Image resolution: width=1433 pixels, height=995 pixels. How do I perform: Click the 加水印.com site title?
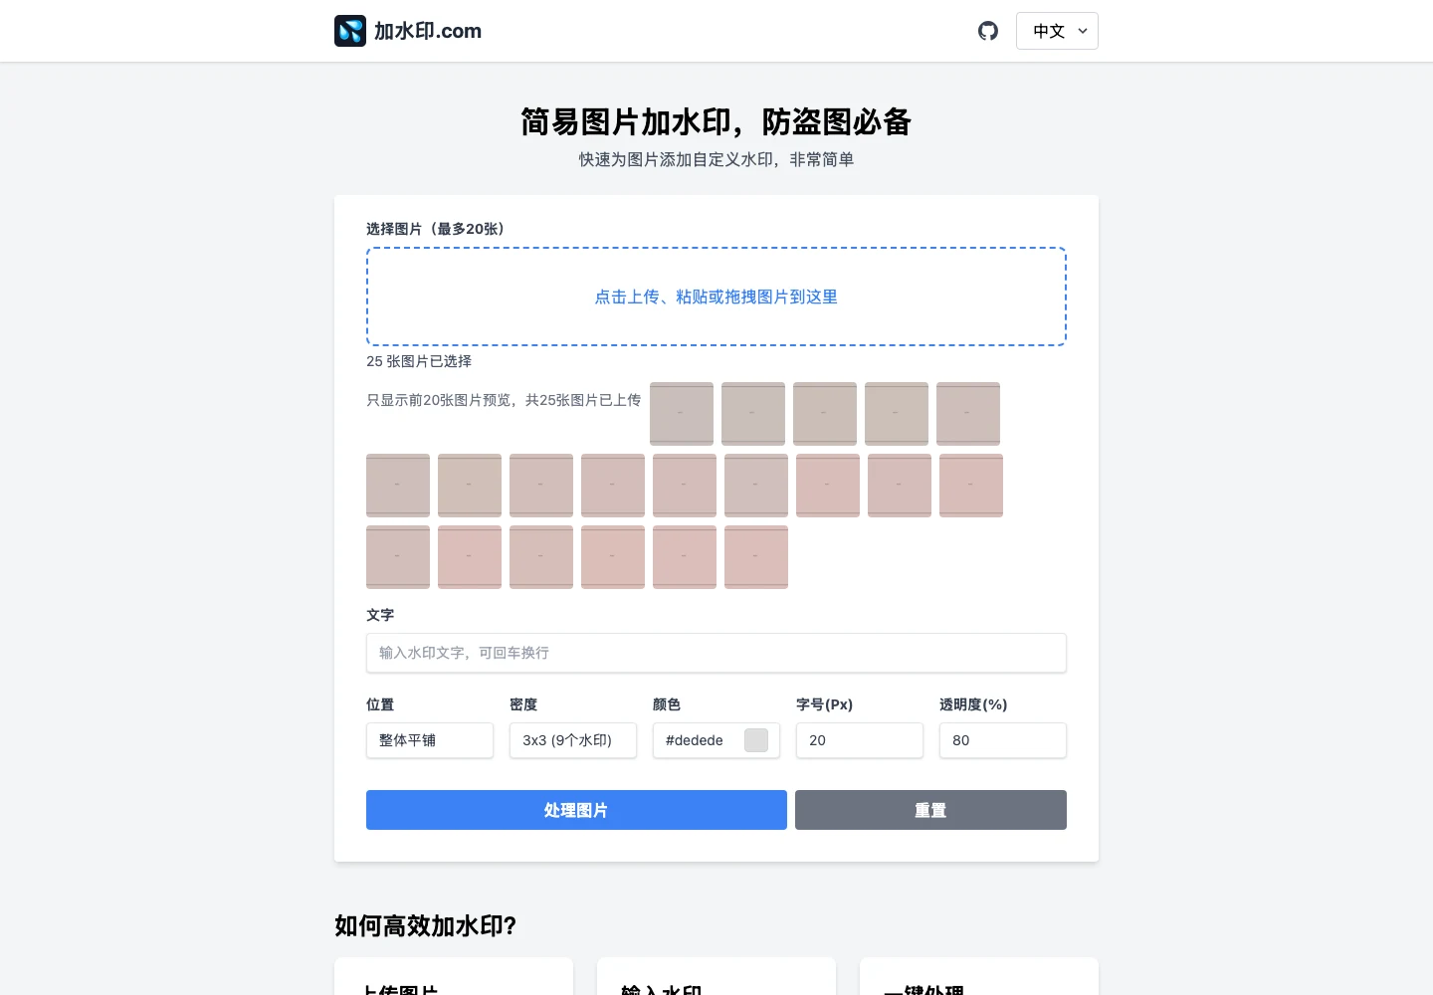pos(428,31)
